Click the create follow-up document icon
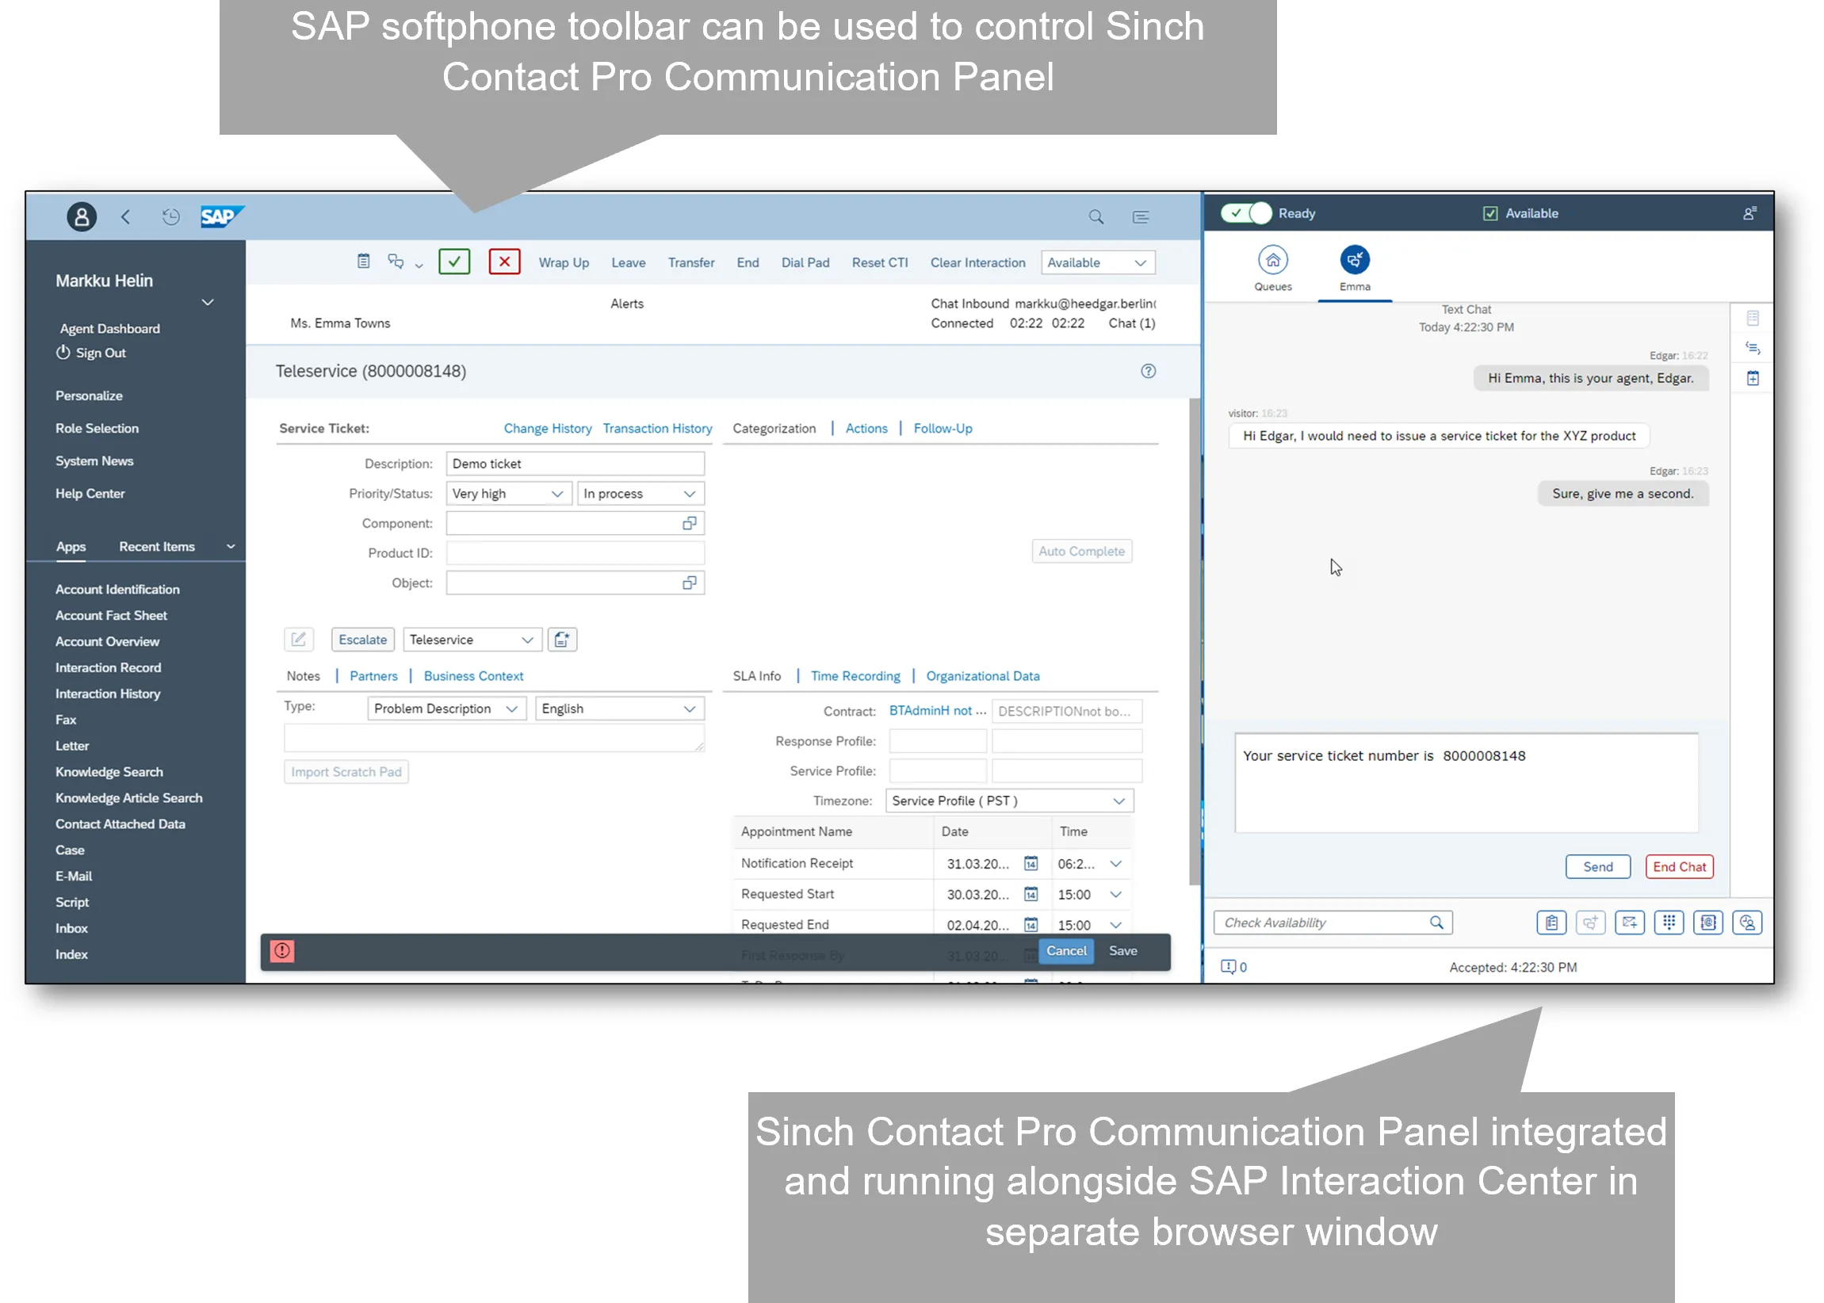 point(562,640)
